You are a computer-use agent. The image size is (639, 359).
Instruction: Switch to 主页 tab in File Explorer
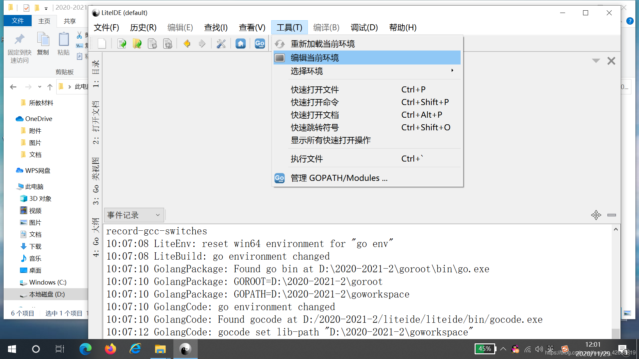click(44, 21)
